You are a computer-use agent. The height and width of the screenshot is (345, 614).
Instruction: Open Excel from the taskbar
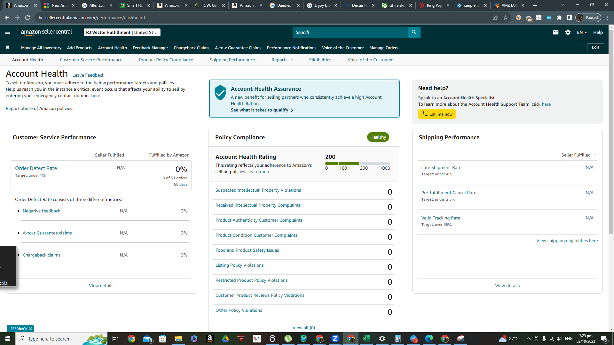[x=366, y=339]
